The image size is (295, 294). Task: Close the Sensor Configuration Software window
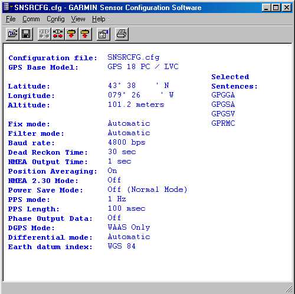[286, 8]
